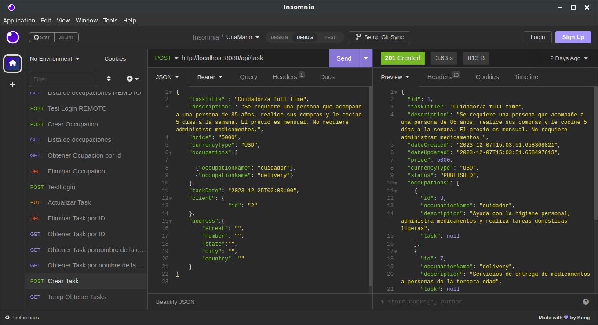Select the Crear Task request
The height and width of the screenshot is (325, 598).
tap(86, 281)
